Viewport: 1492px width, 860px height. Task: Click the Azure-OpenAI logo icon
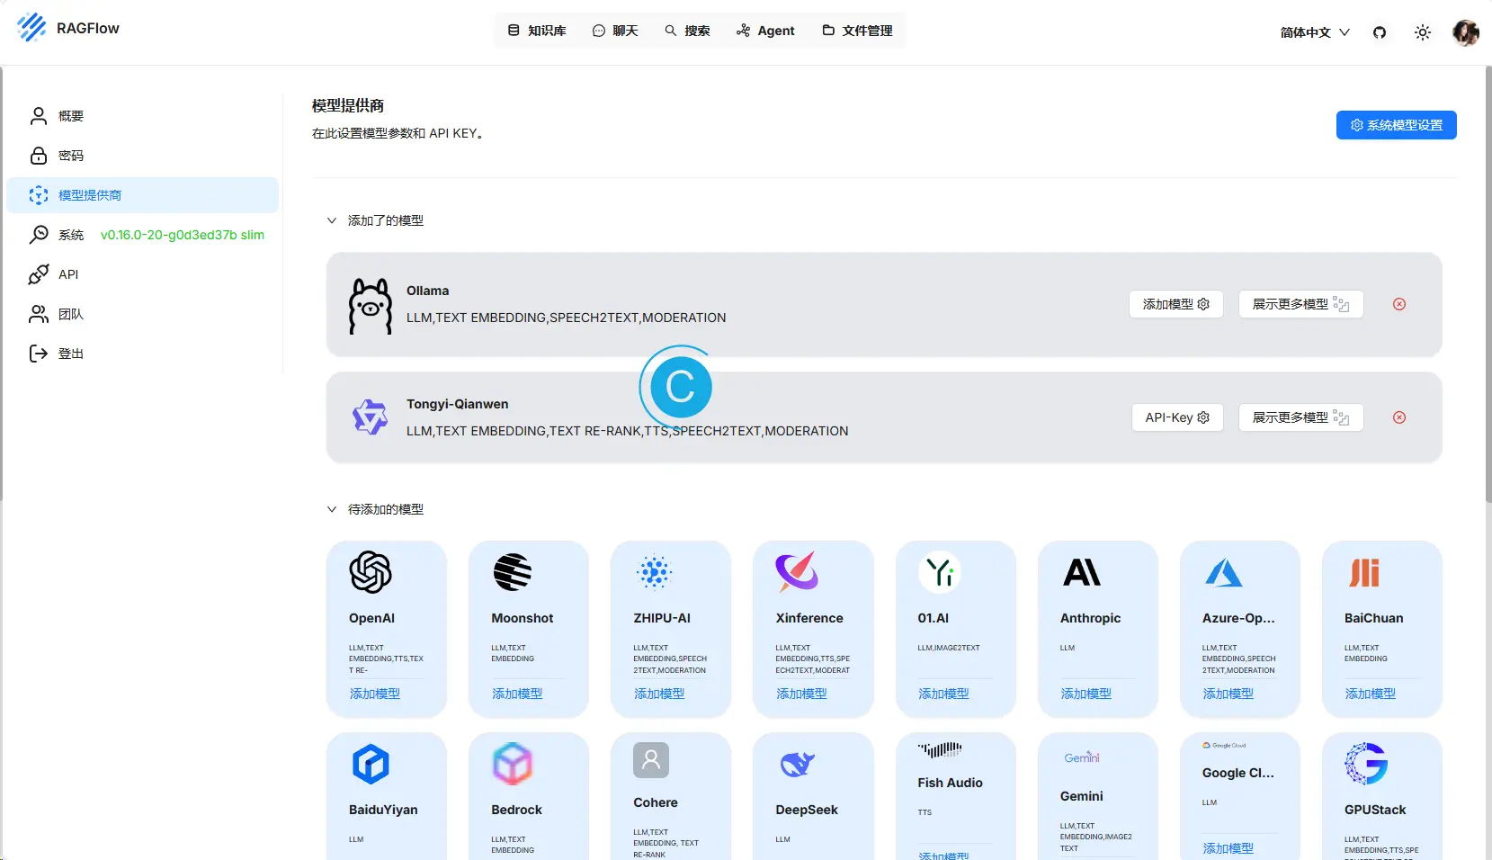[x=1224, y=572]
